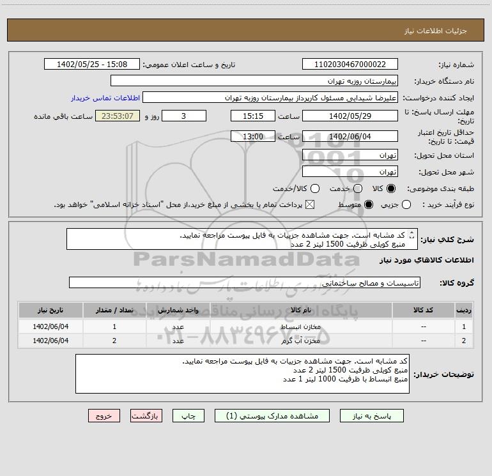
Task: Click the request creator field علیرضا شیدایی
Action: (270, 97)
